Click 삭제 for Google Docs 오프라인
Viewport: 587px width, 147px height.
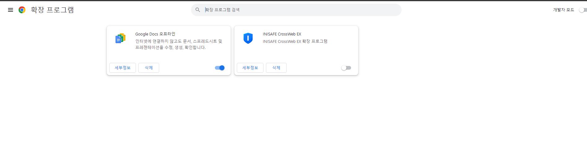pyautogui.click(x=149, y=68)
